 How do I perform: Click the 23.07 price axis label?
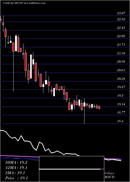[121, 13]
